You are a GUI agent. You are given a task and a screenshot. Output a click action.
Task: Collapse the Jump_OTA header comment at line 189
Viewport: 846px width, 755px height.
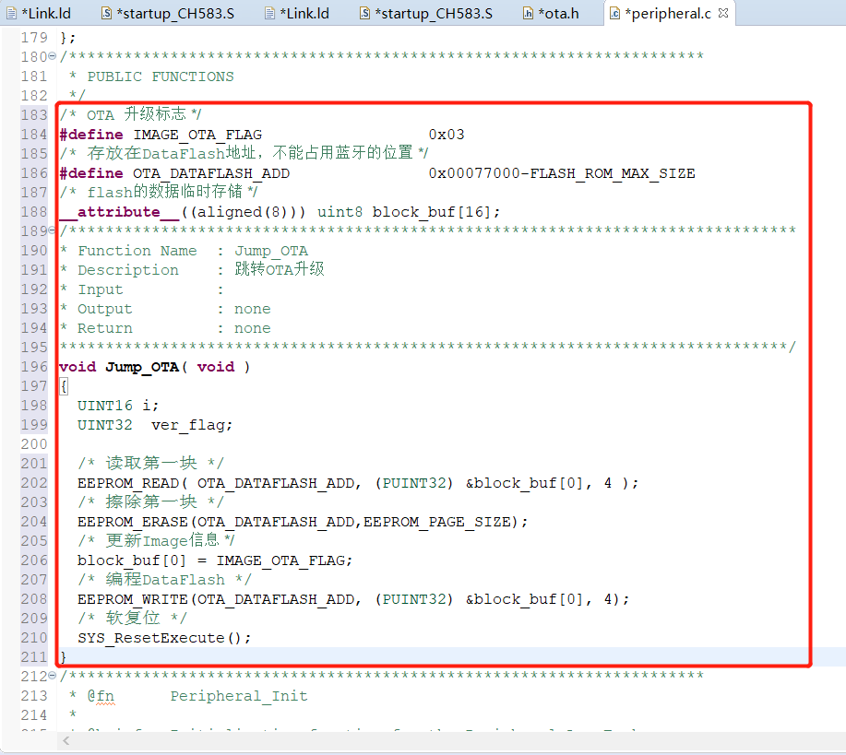pos(53,231)
